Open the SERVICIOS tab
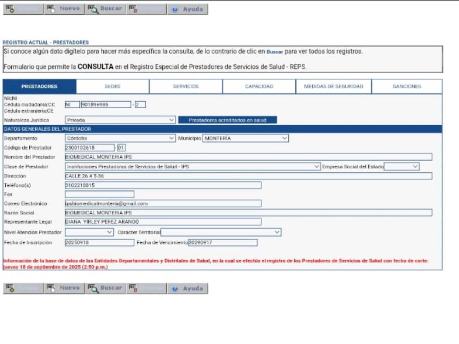Image resolution: width=459 pixels, height=344 pixels. [186, 86]
